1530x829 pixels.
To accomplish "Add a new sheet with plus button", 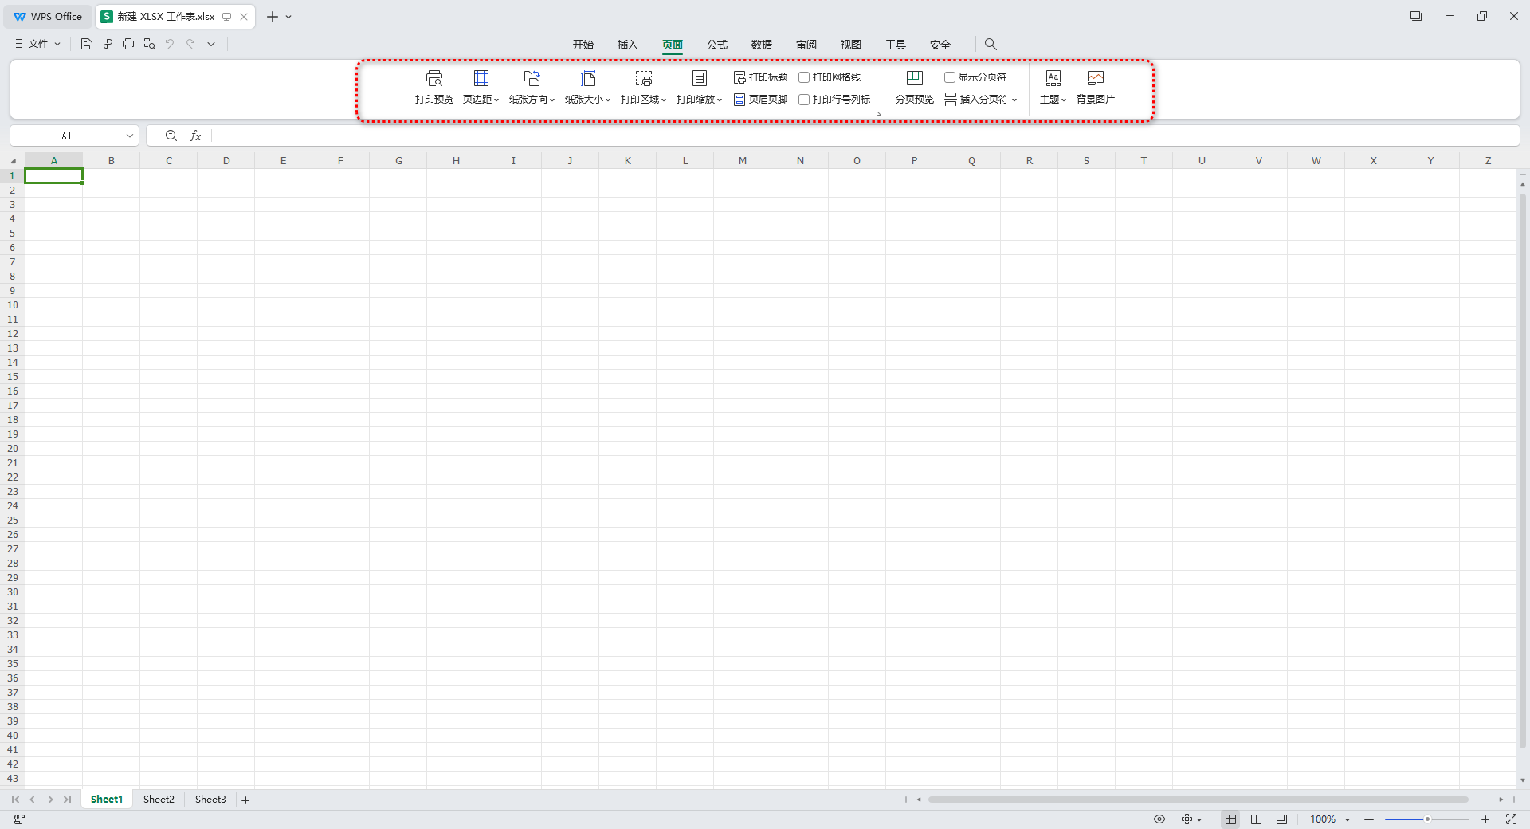I will pos(245,800).
